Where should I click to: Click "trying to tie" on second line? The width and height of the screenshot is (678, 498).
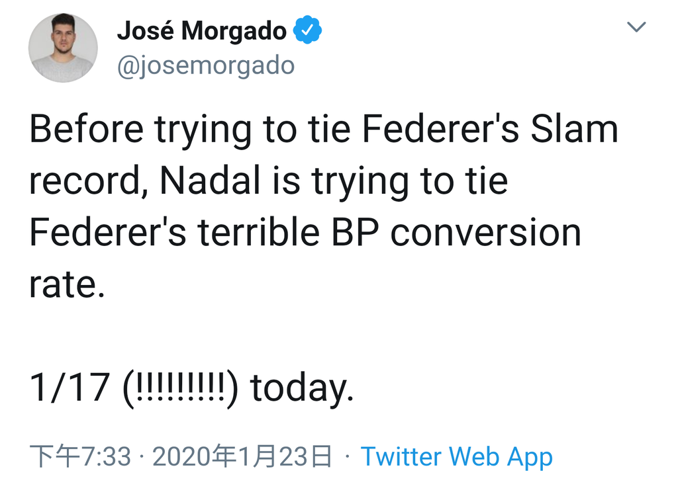[410, 183]
